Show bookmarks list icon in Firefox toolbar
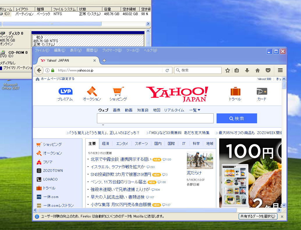The image size is (301, 230). [x=237, y=70]
